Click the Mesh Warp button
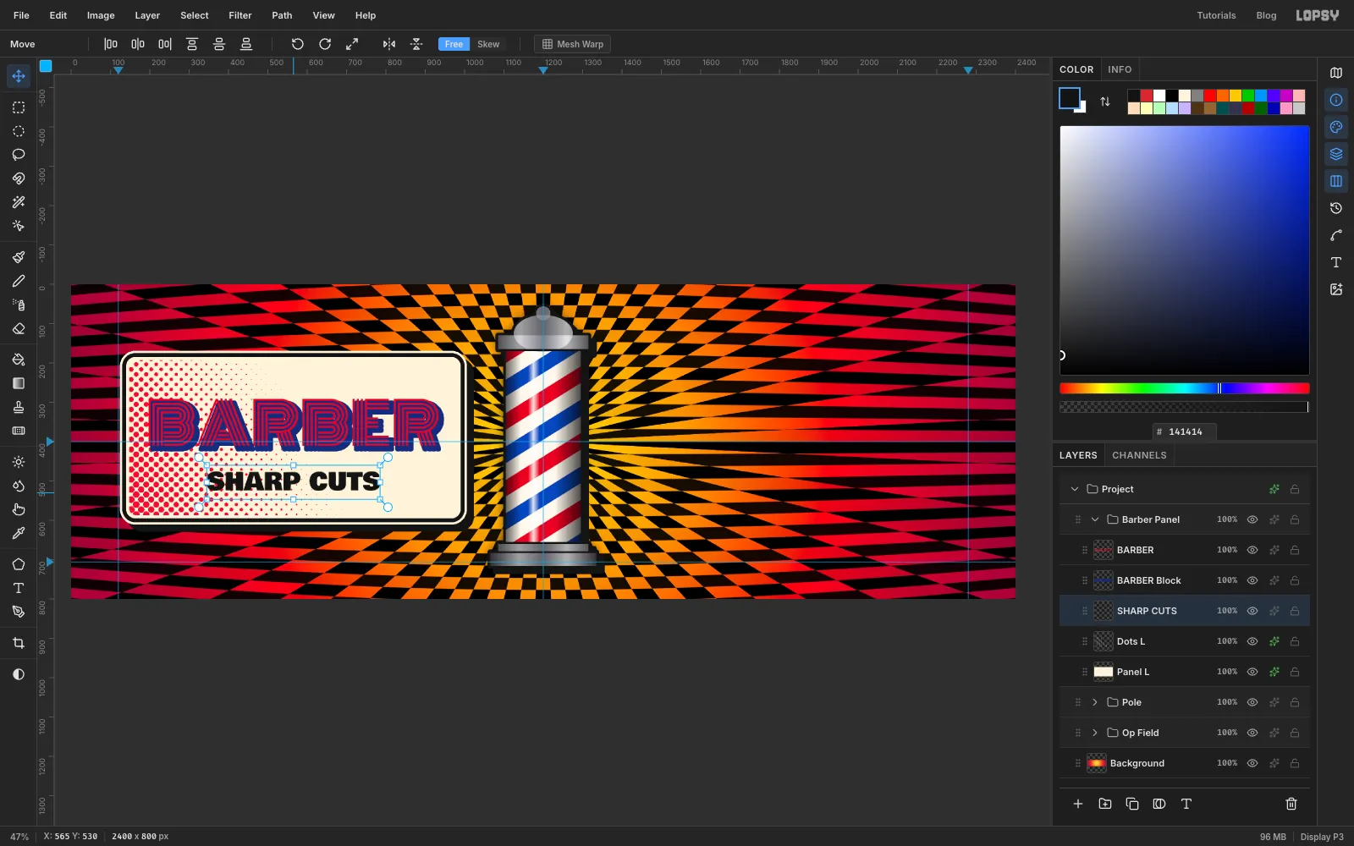This screenshot has width=1354, height=846. pyautogui.click(x=573, y=44)
